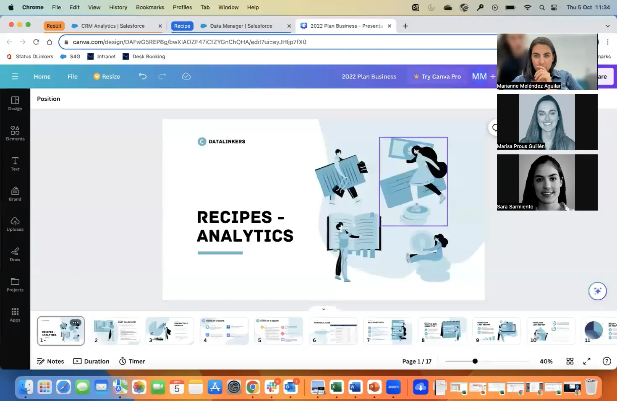617x401 pixels.
Task: Open the Canva magic assistant button
Action: [x=598, y=291]
